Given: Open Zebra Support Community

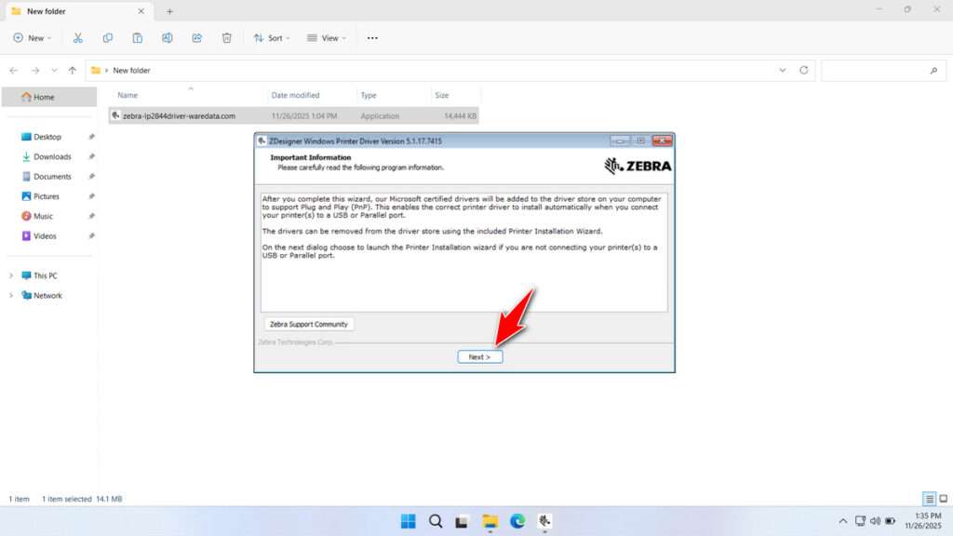Looking at the screenshot, I should [x=308, y=323].
